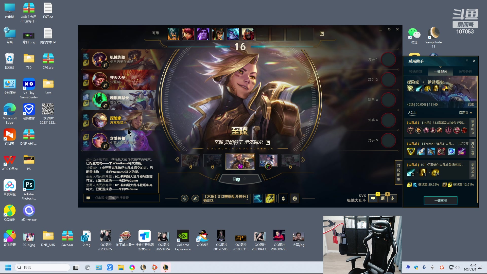Pick the Annie bench champion portrait
This screenshot has width=487, height=274.
(188, 34)
